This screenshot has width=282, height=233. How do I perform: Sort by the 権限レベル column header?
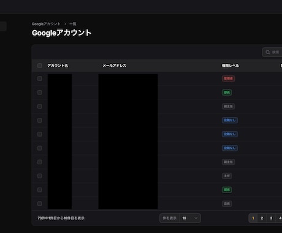pyautogui.click(x=231, y=66)
